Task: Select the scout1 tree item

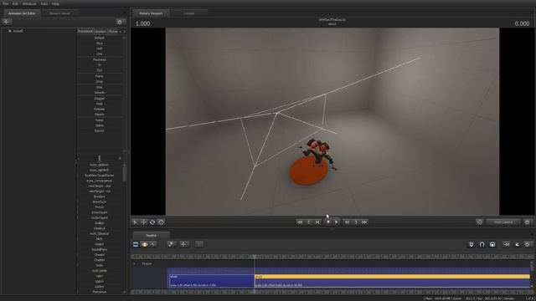Action: (x=18, y=31)
